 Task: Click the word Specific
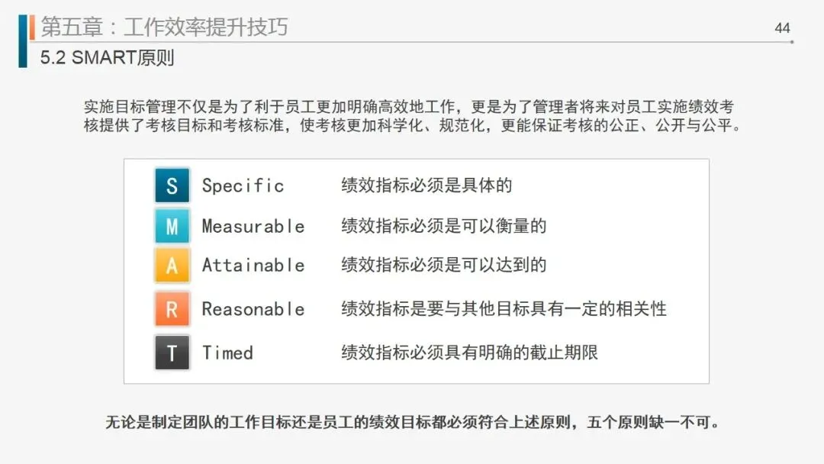(243, 185)
